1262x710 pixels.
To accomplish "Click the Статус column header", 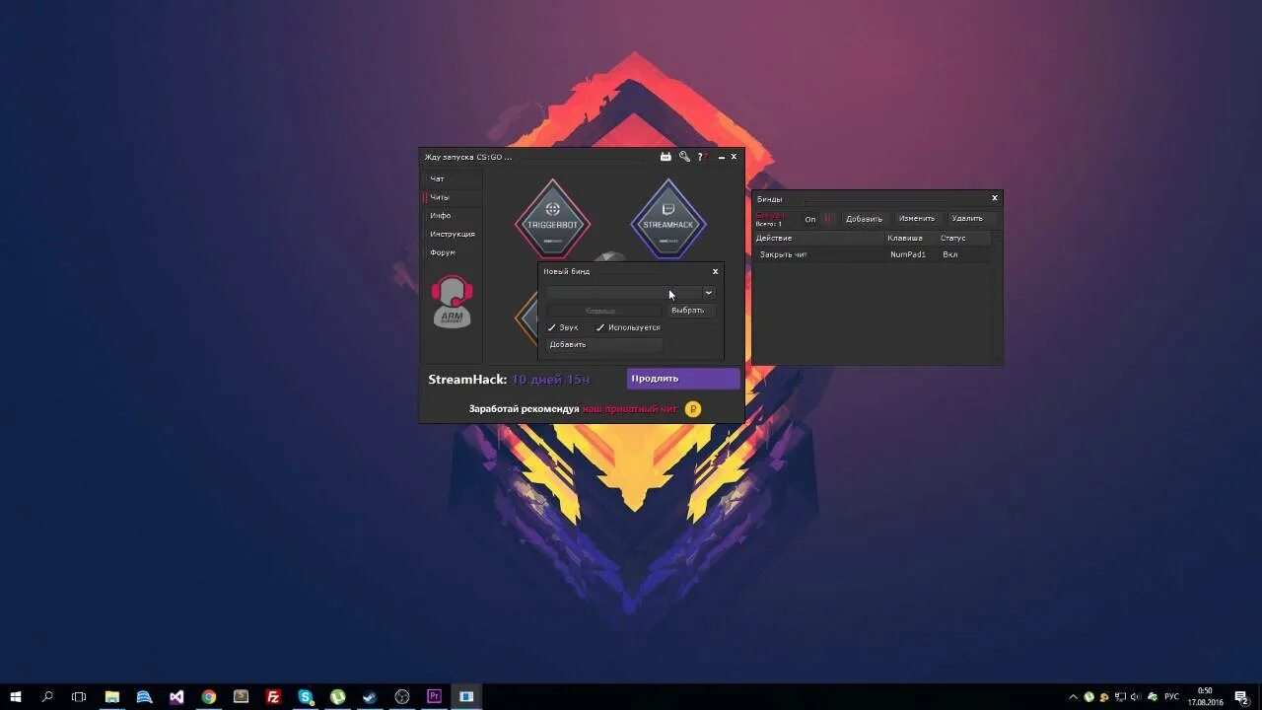I will click(x=964, y=238).
